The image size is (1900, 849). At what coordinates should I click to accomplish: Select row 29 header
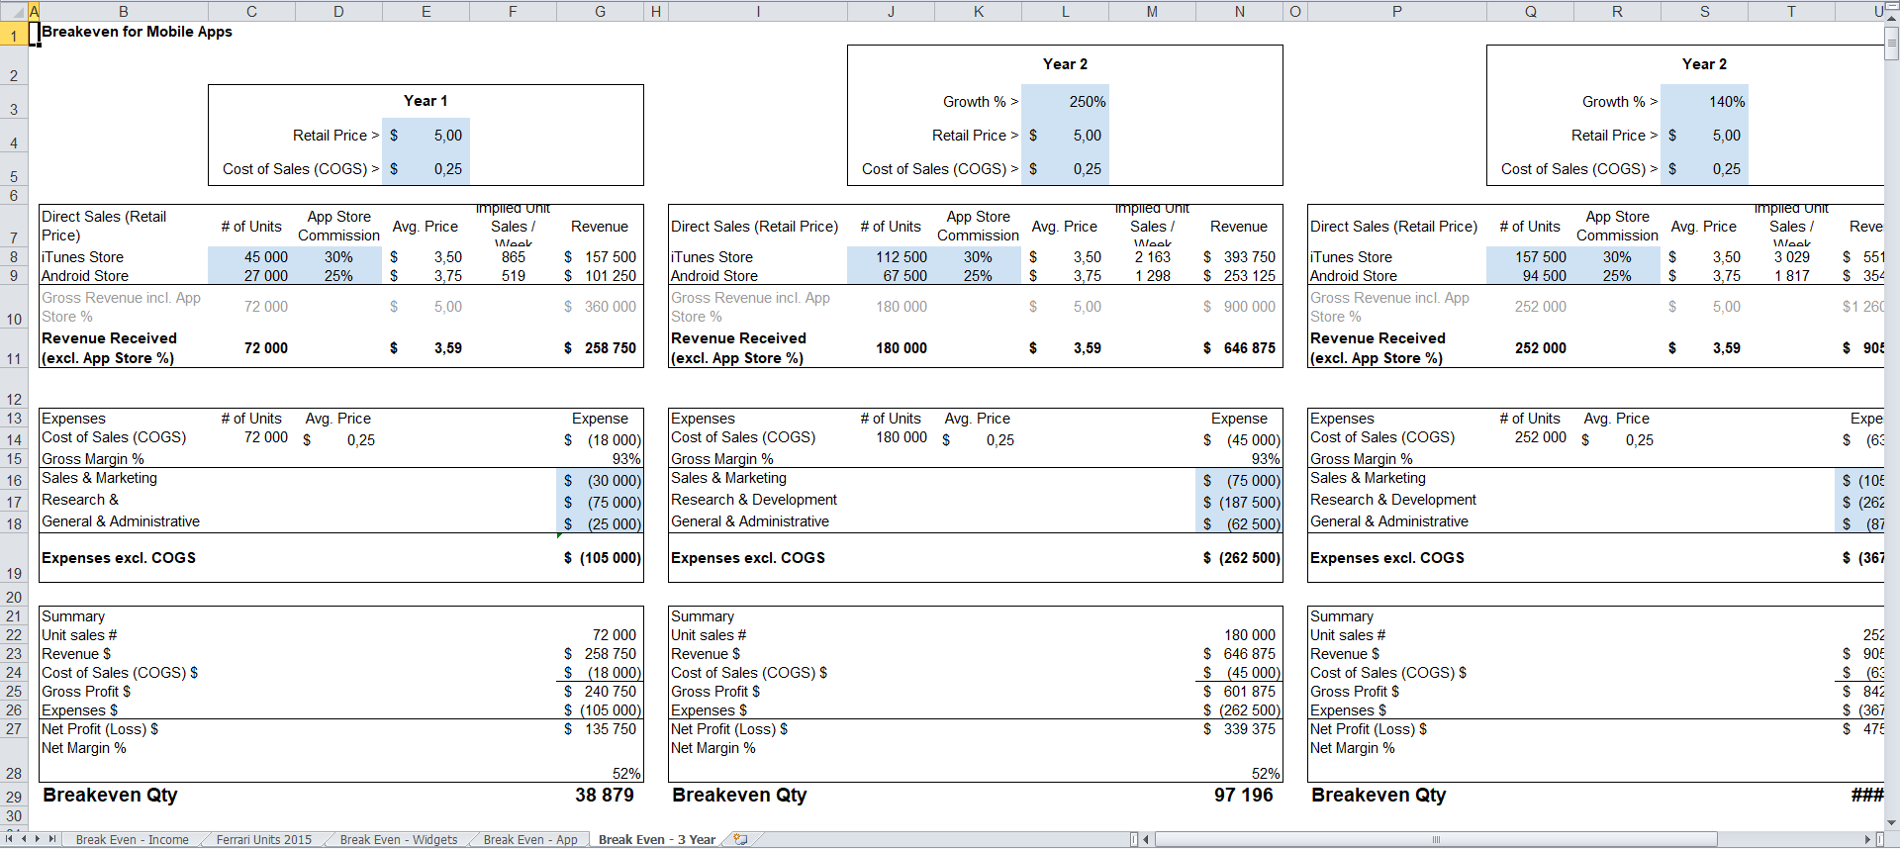pos(14,797)
